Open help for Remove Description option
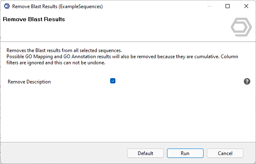Screen dimensions: 256x164 point(247,81)
